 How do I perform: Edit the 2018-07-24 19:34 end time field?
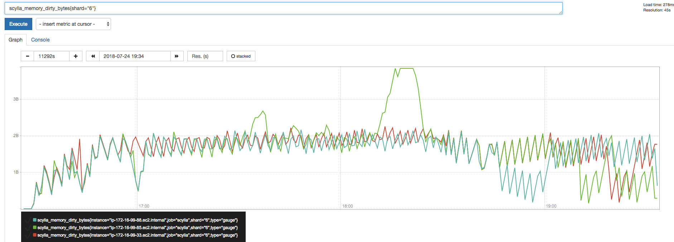tap(135, 56)
